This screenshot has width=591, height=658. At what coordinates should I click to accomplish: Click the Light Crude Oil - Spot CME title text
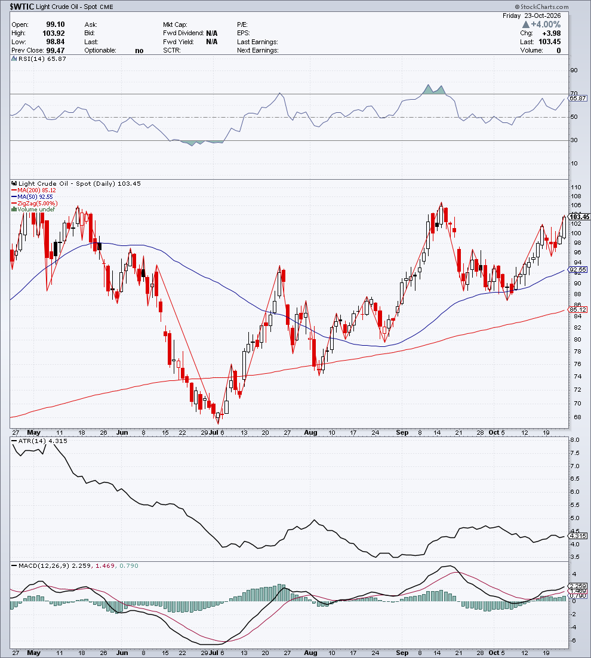click(75, 7)
